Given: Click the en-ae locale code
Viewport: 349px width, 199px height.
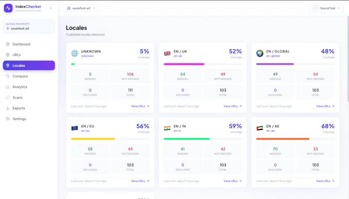Looking at the screenshot, I should coord(270,130).
